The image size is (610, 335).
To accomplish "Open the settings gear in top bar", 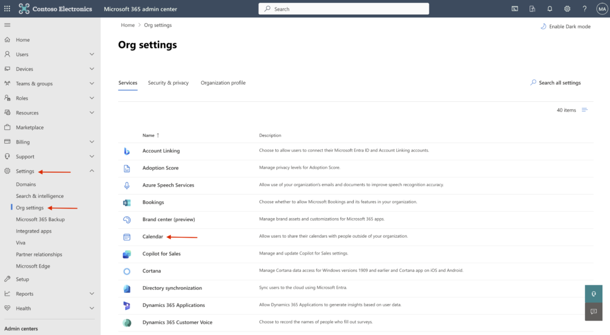I will [567, 9].
